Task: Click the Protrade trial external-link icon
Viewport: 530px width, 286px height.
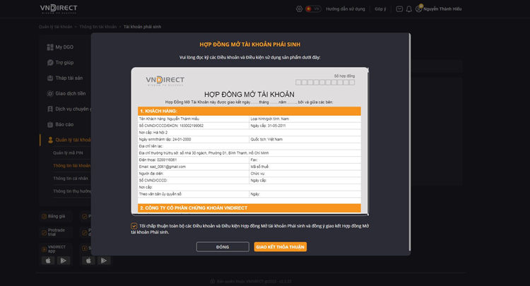Action: pos(44,232)
